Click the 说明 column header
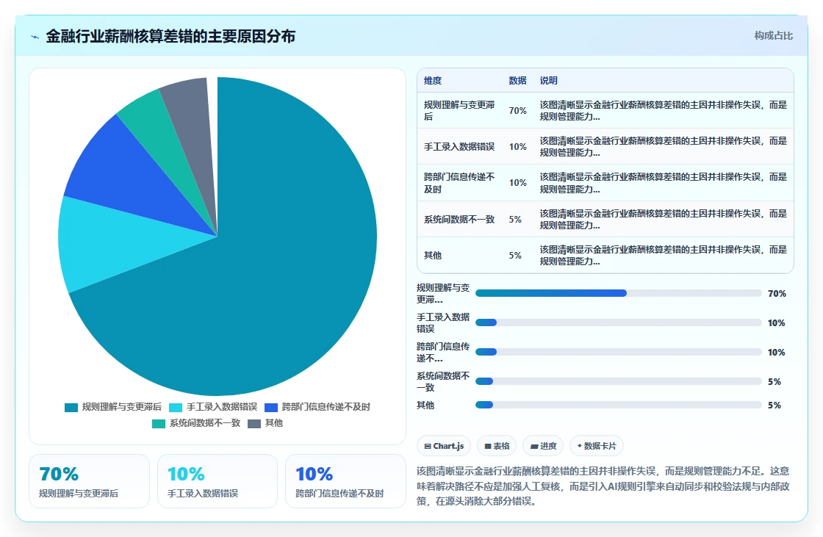The width and height of the screenshot is (823, 537). (548, 80)
